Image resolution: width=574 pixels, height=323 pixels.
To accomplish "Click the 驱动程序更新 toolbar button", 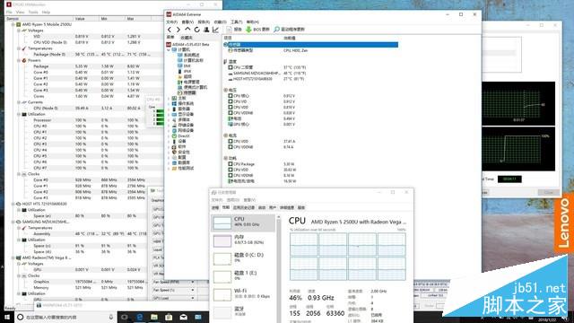I will click(289, 30).
